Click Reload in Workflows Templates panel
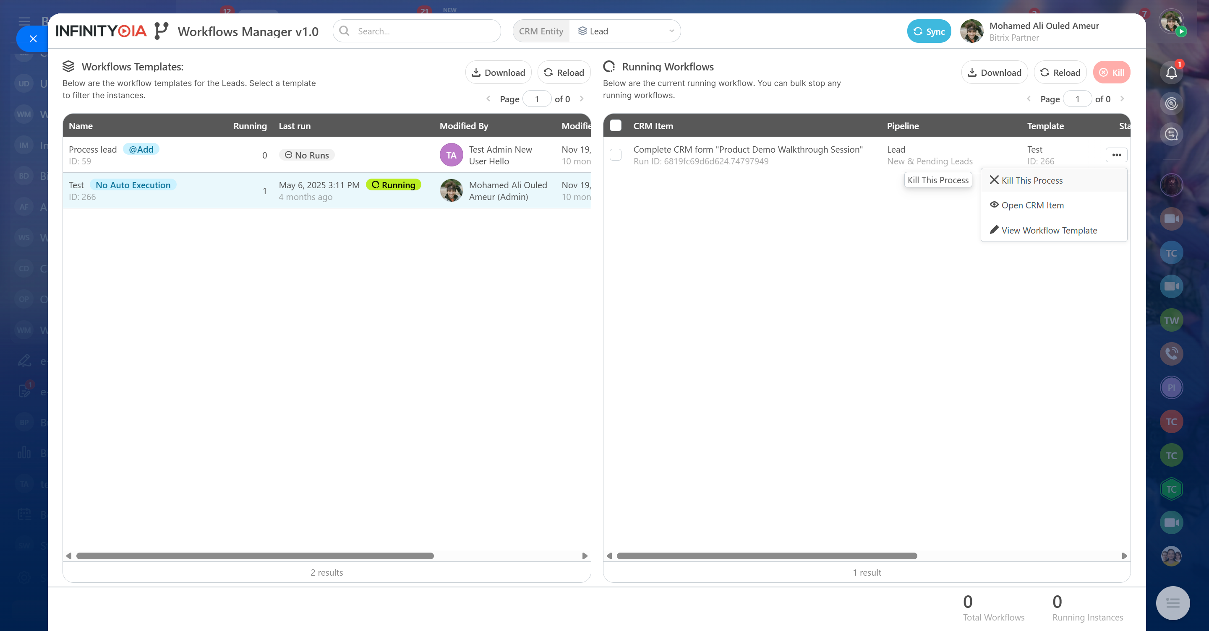Screen dimensions: 1209x631 [564, 73]
